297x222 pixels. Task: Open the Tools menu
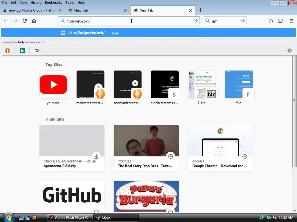tap(70, 3)
